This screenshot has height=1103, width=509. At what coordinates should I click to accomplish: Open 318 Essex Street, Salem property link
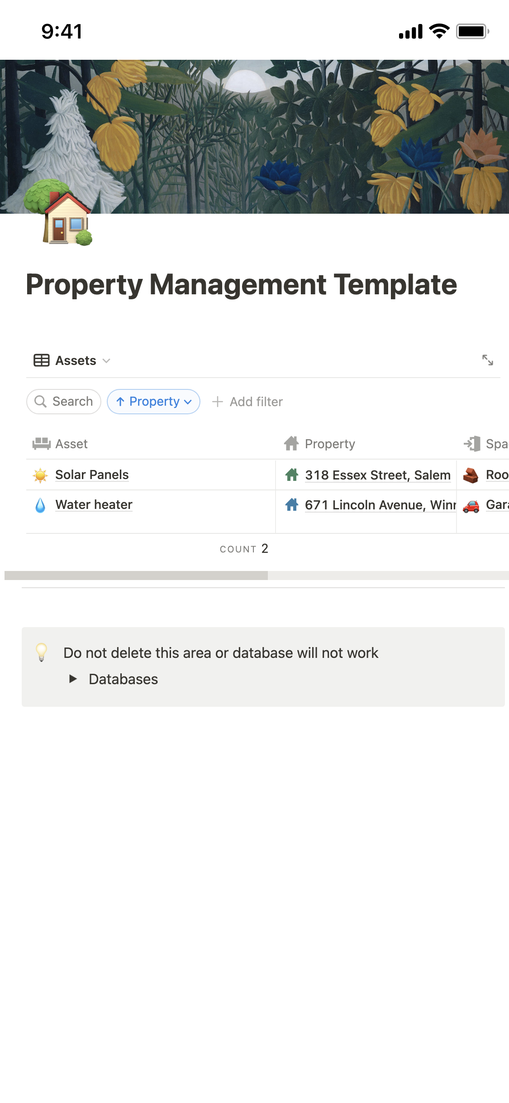tap(377, 475)
